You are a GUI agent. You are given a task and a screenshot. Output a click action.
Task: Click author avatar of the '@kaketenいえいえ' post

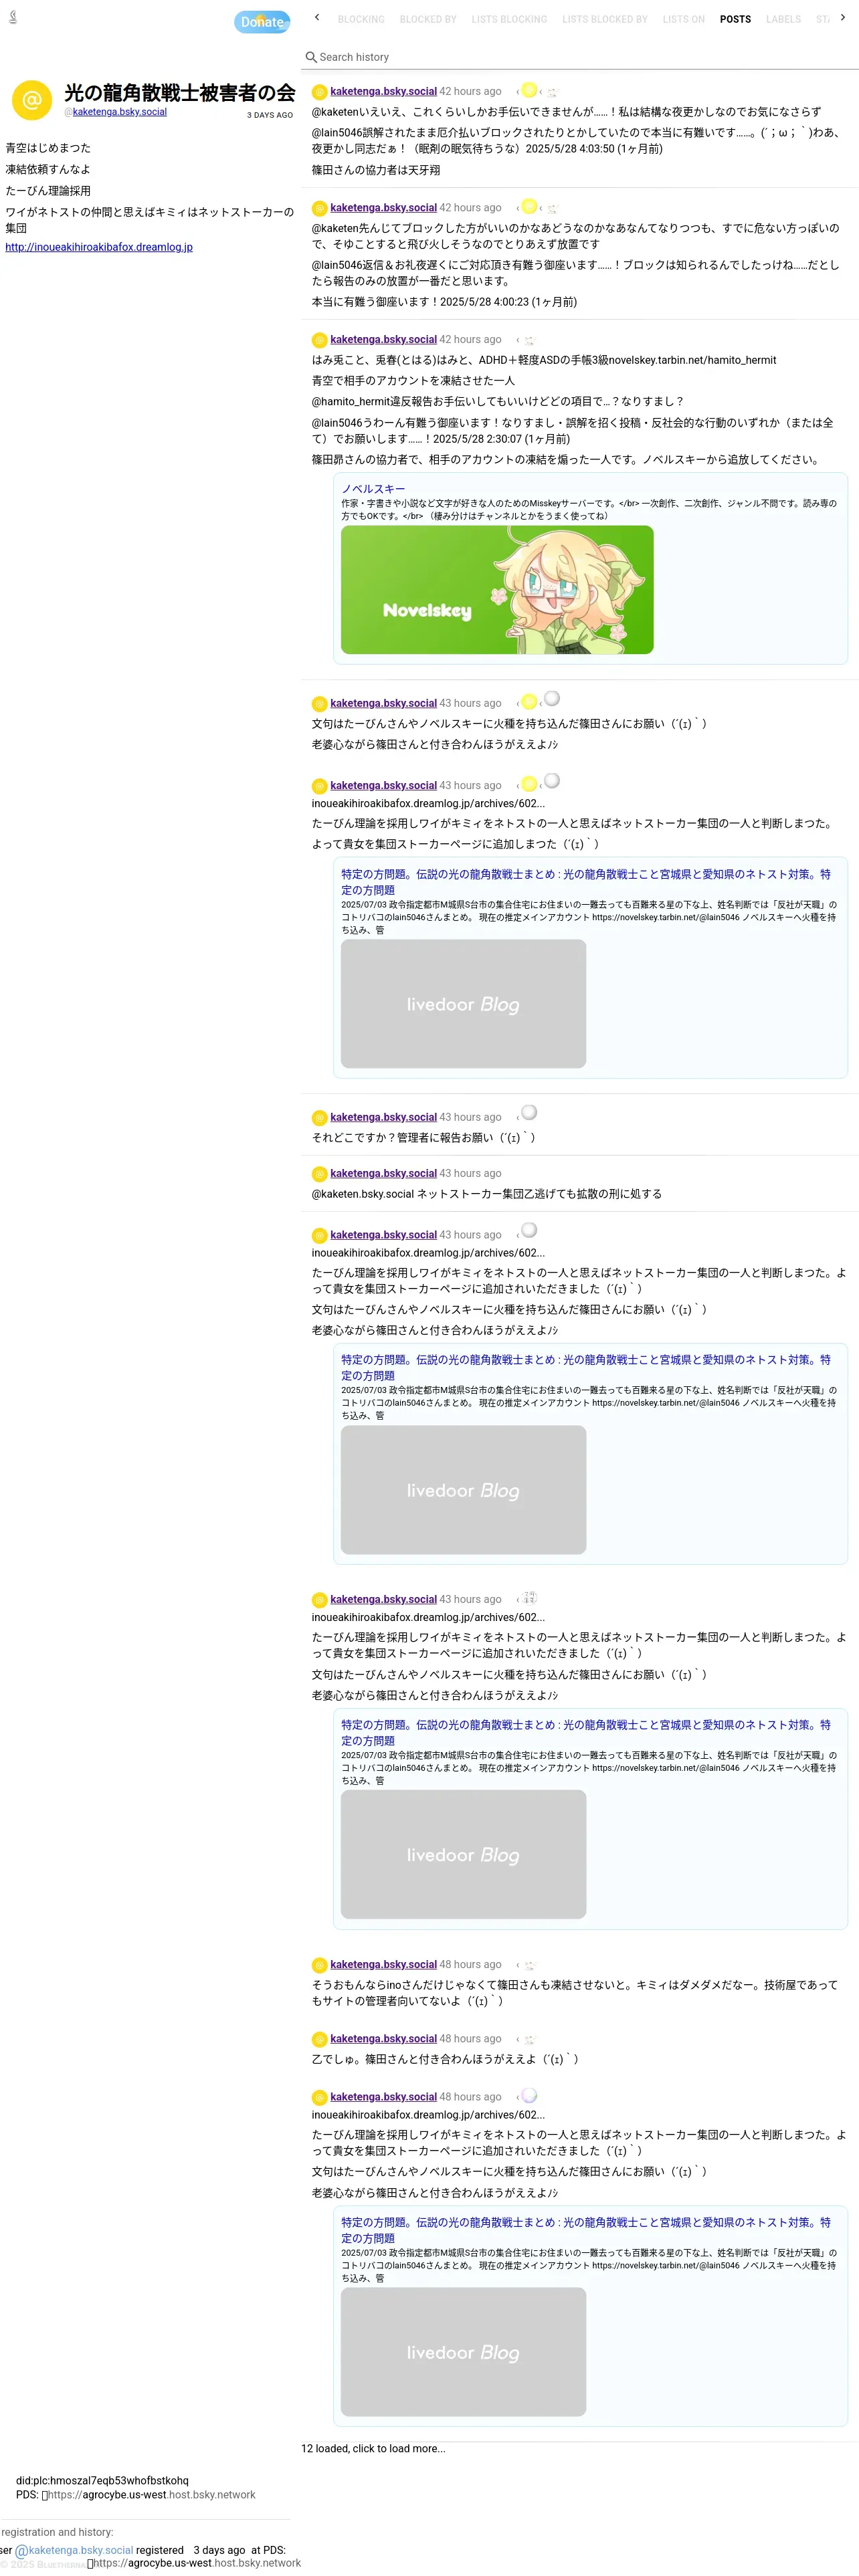coord(319,92)
